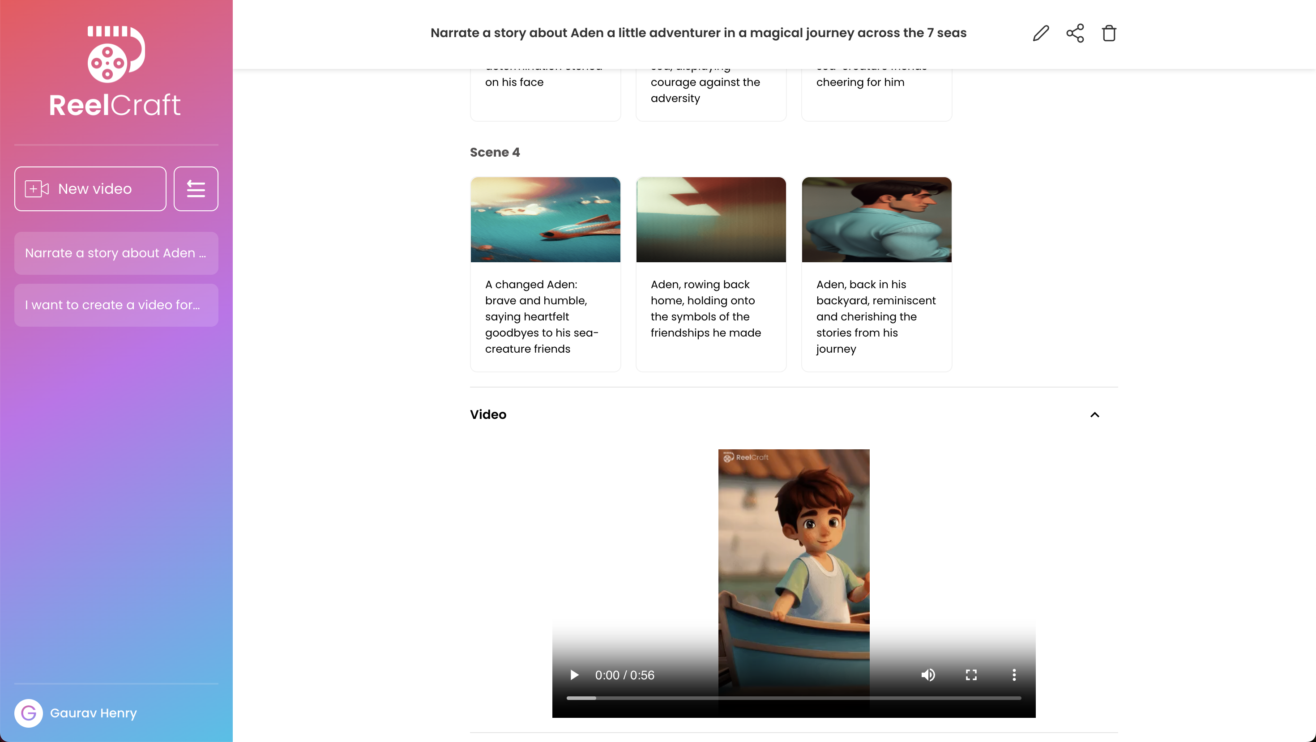Open video player more options menu

(x=1014, y=675)
